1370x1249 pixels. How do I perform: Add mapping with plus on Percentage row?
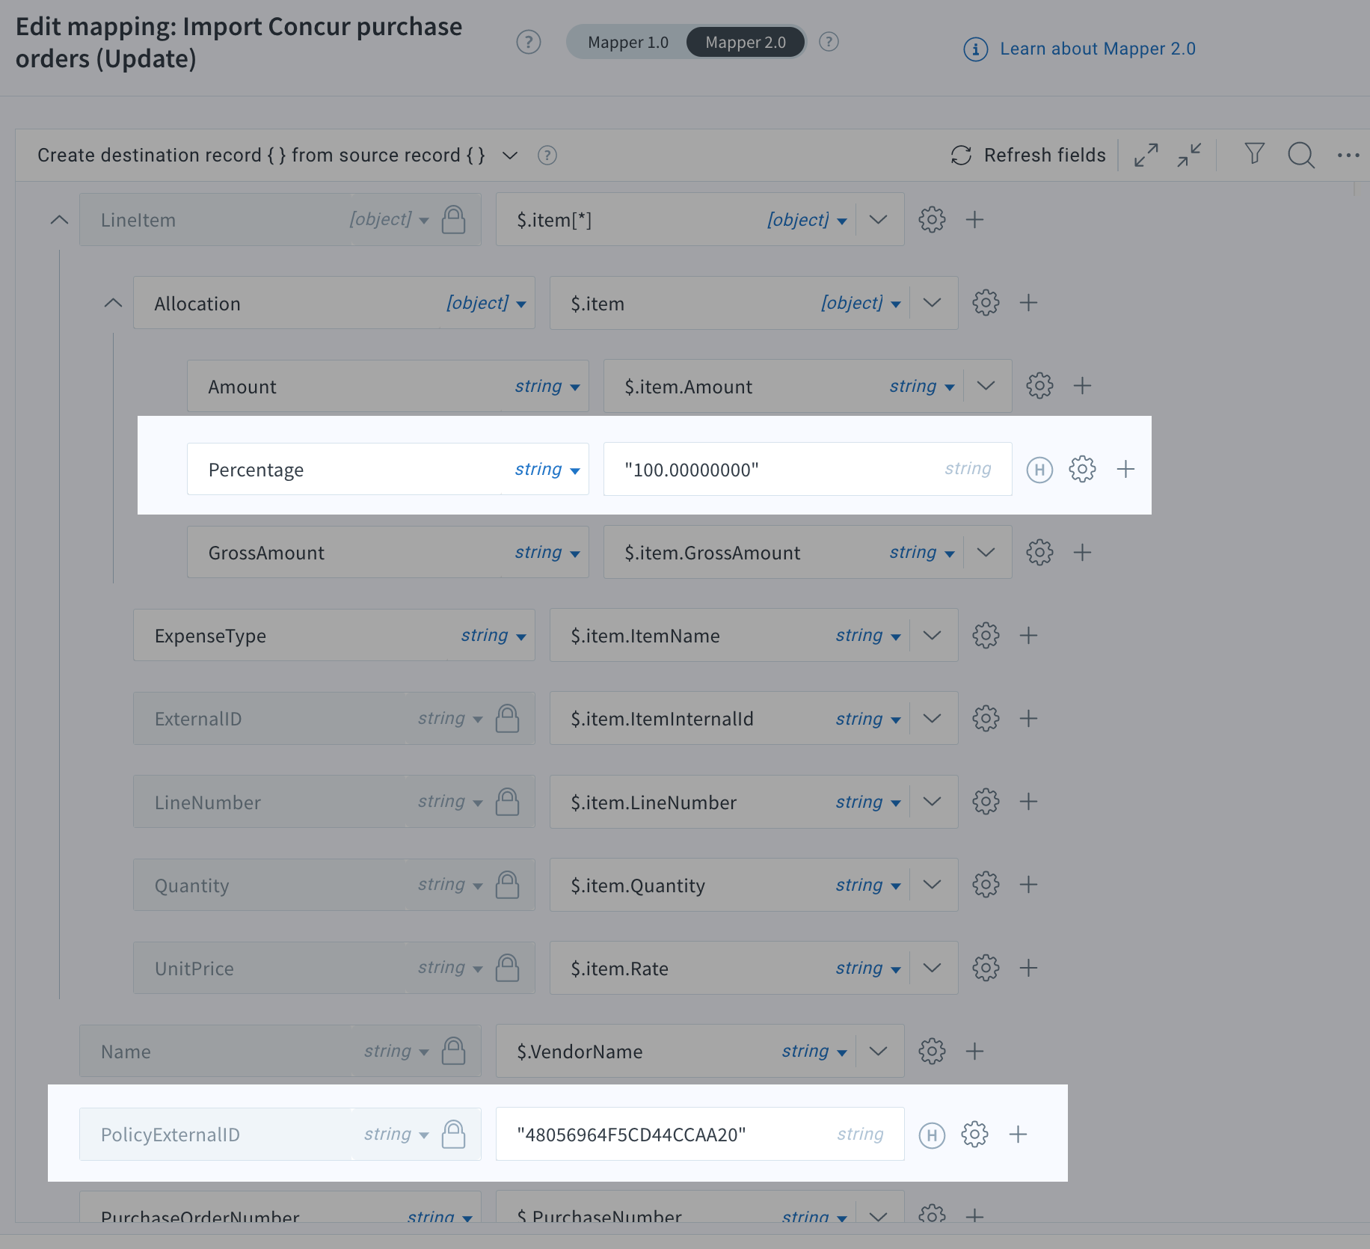click(x=1125, y=469)
